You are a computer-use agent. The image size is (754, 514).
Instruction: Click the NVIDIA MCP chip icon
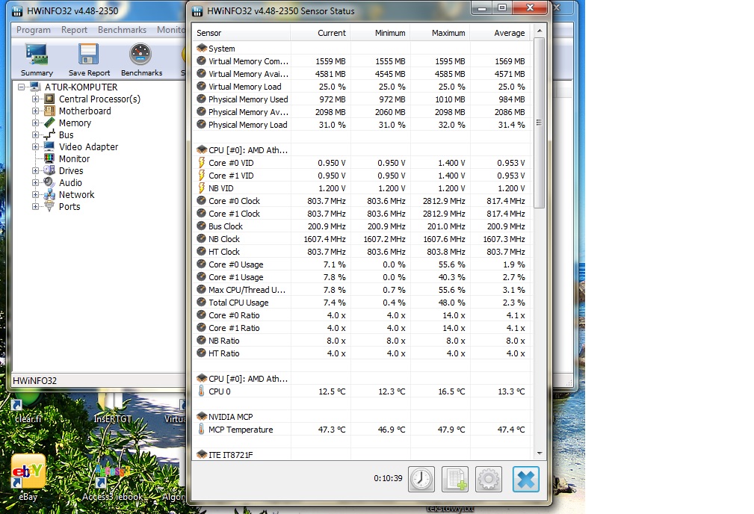(202, 416)
